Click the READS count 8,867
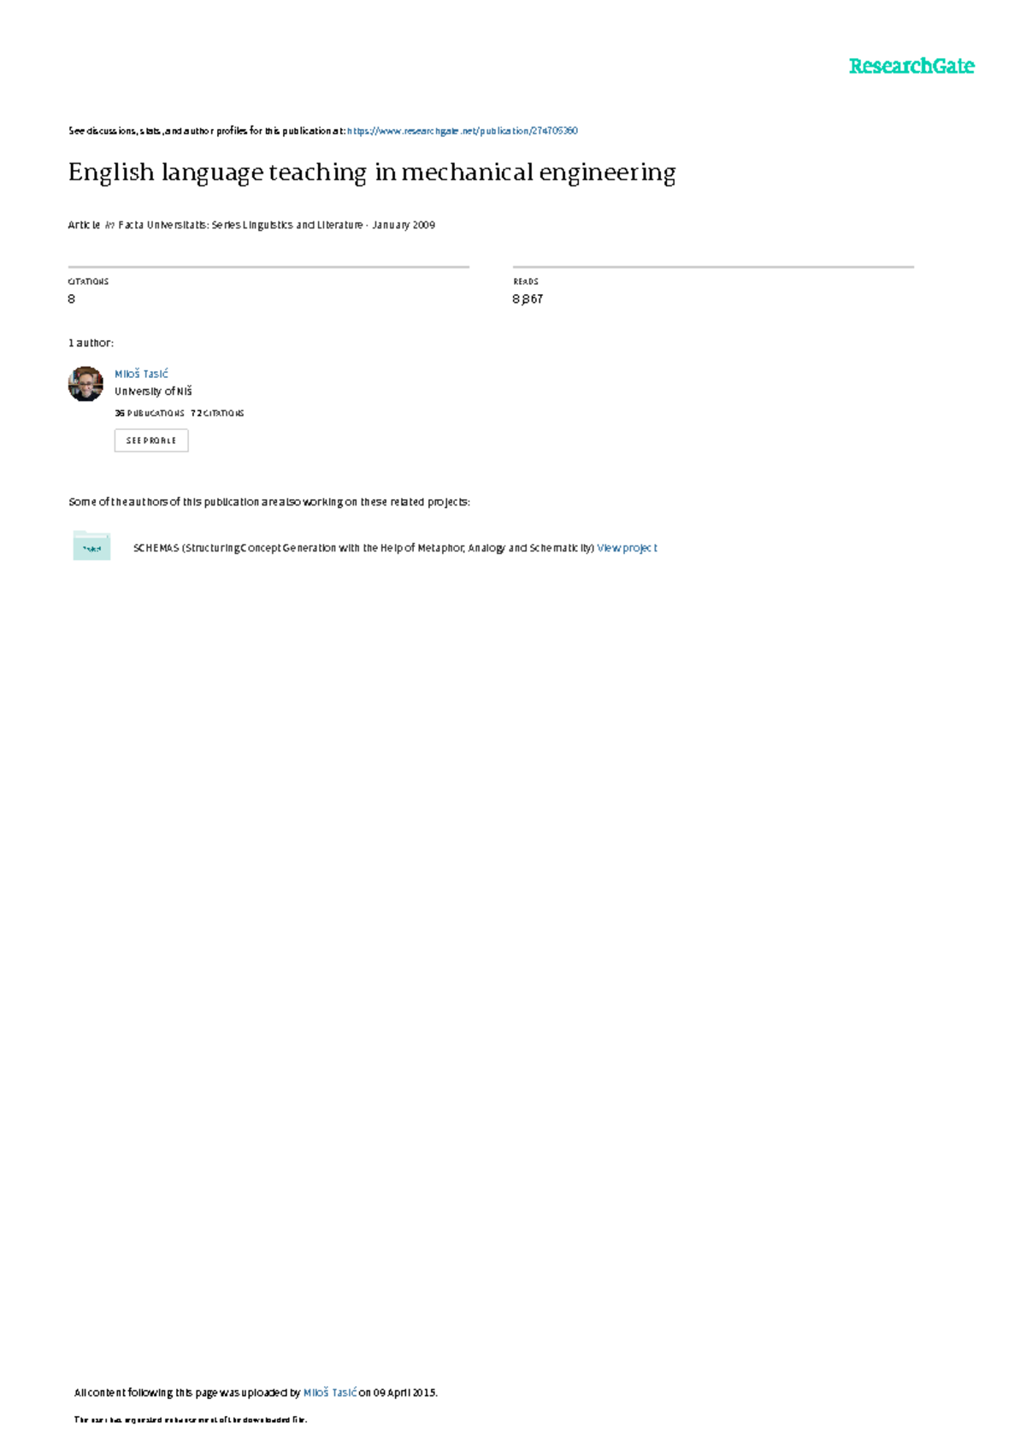Viewport: 1026px width, 1451px height. coord(528,298)
